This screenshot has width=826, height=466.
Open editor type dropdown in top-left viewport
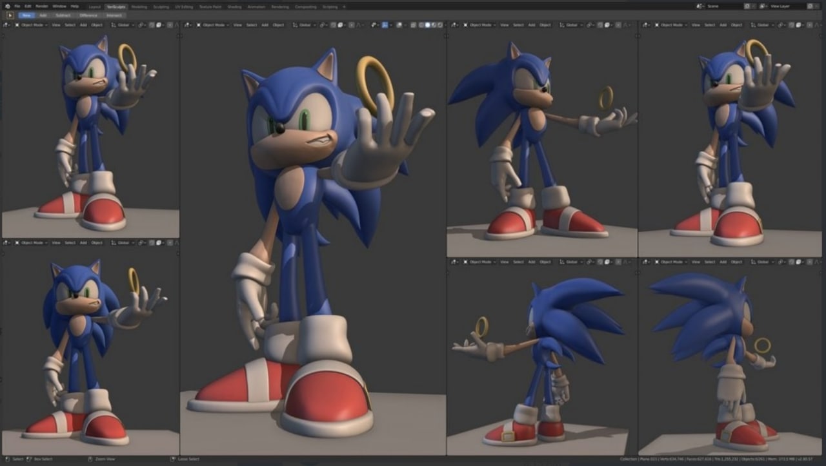pyautogui.click(x=6, y=24)
